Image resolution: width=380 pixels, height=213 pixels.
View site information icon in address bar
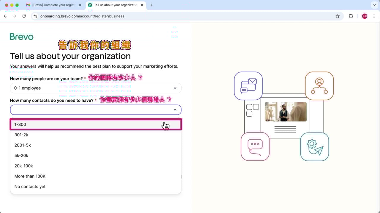[x=35, y=16]
